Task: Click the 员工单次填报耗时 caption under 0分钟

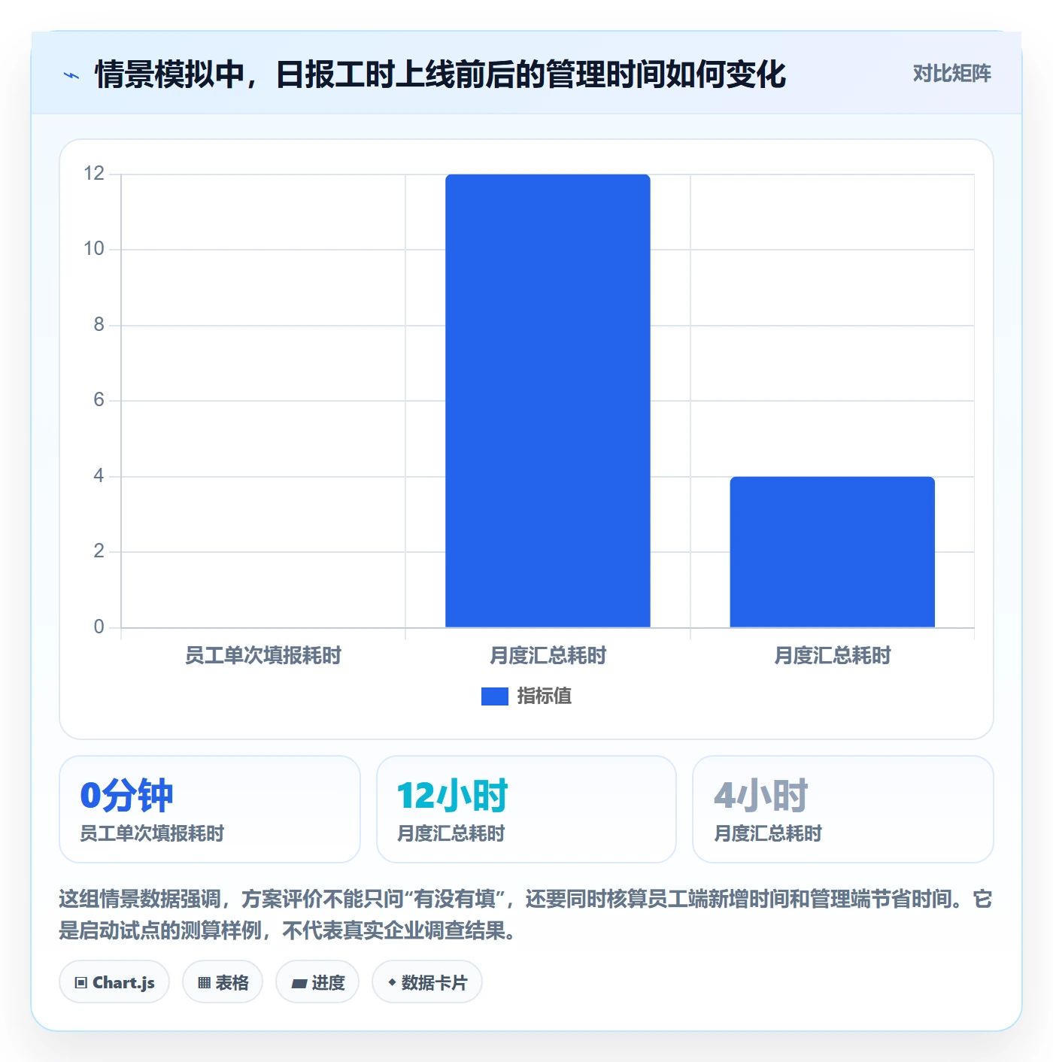Action: point(152,833)
